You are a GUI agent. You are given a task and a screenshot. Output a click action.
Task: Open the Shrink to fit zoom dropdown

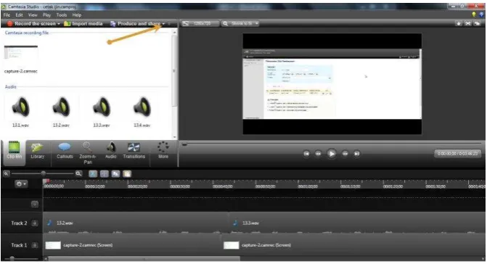point(241,24)
